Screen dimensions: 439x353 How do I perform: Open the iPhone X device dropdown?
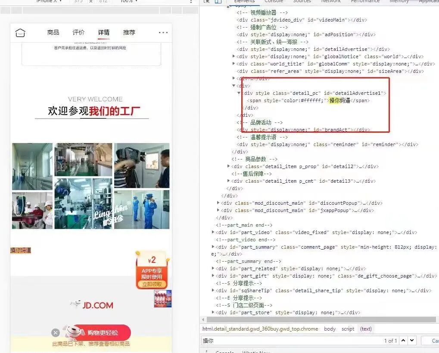click(x=49, y=1)
